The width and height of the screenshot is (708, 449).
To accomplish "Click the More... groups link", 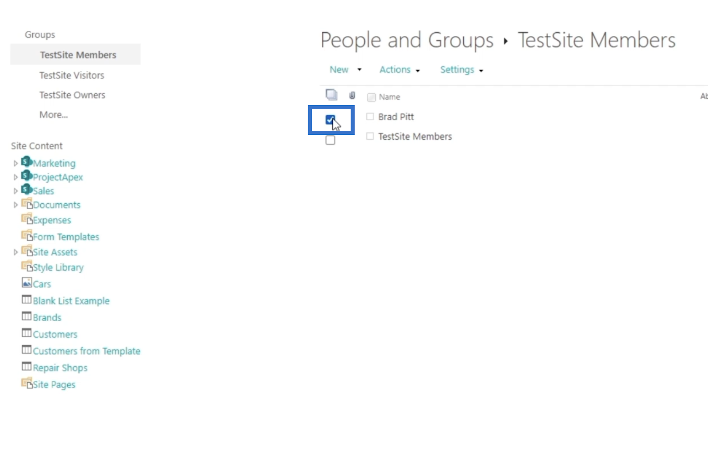I will click(54, 115).
